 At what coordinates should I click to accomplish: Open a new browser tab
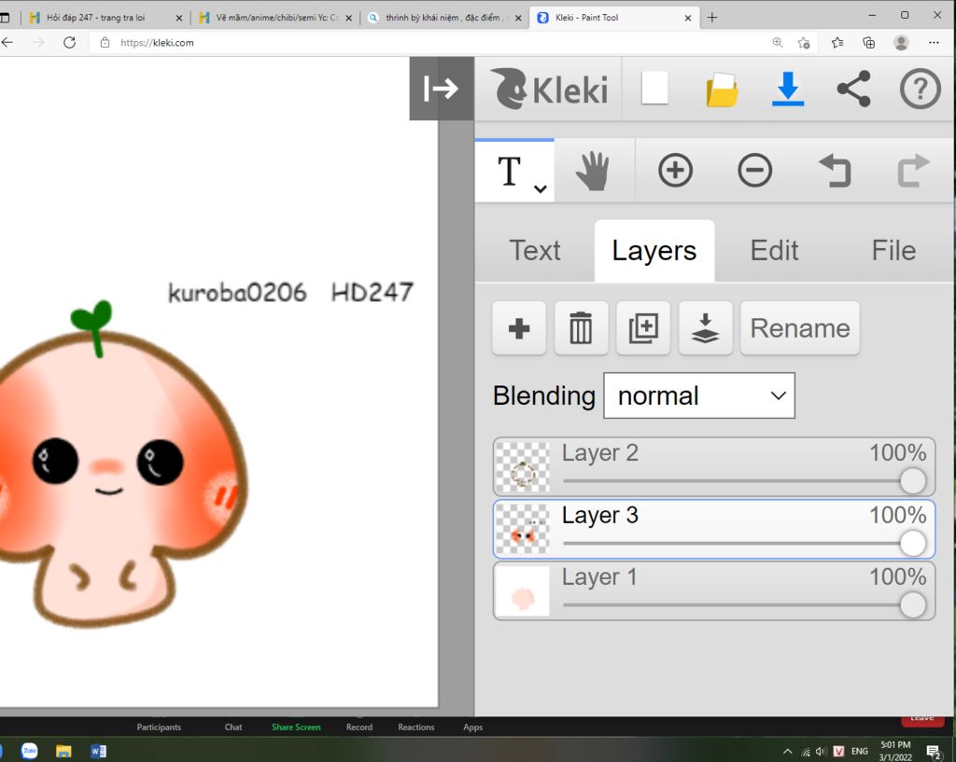tap(711, 18)
